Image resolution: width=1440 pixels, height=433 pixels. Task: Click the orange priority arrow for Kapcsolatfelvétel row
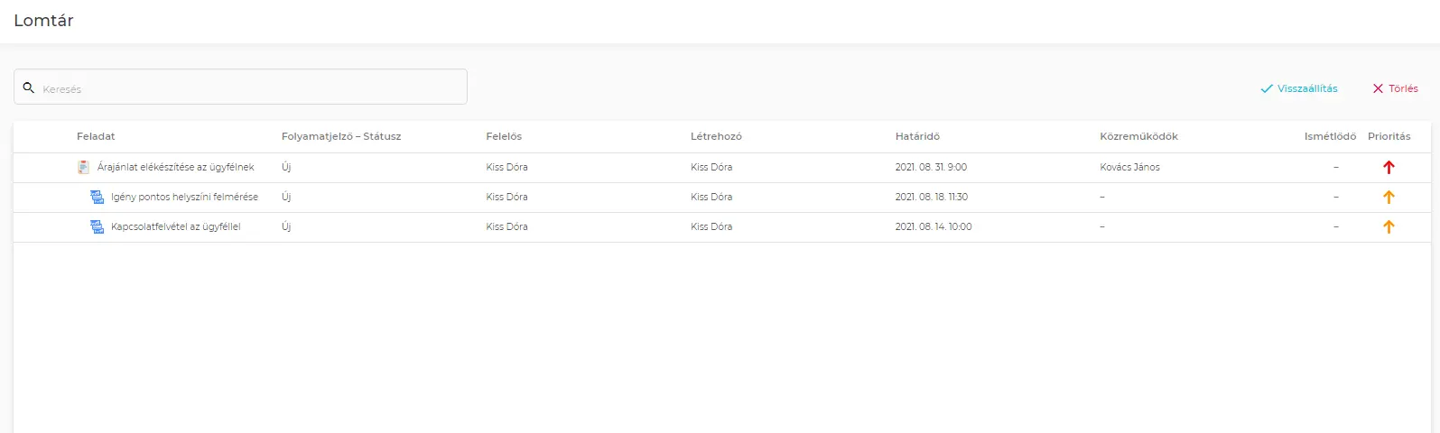pyautogui.click(x=1389, y=226)
